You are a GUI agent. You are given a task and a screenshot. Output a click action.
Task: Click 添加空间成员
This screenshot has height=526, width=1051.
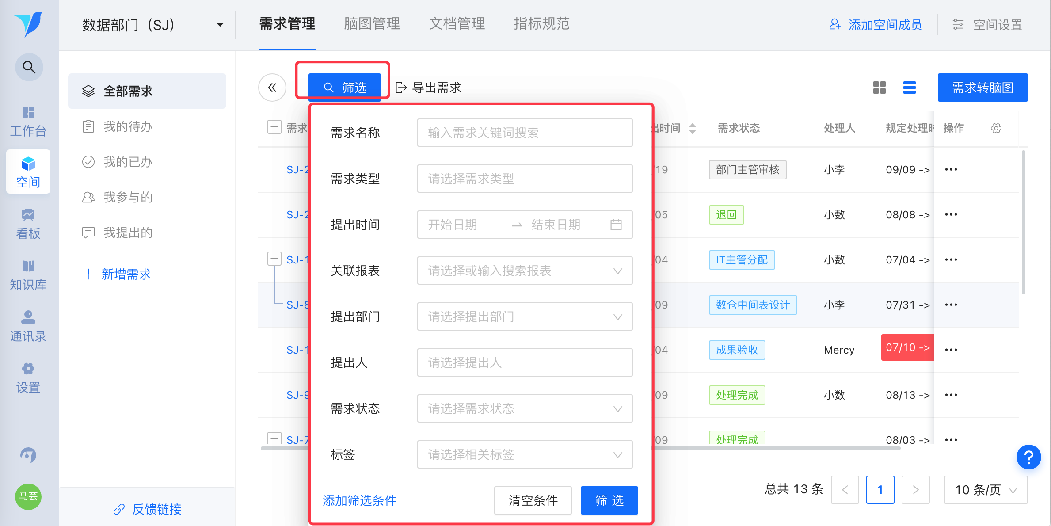tap(876, 25)
